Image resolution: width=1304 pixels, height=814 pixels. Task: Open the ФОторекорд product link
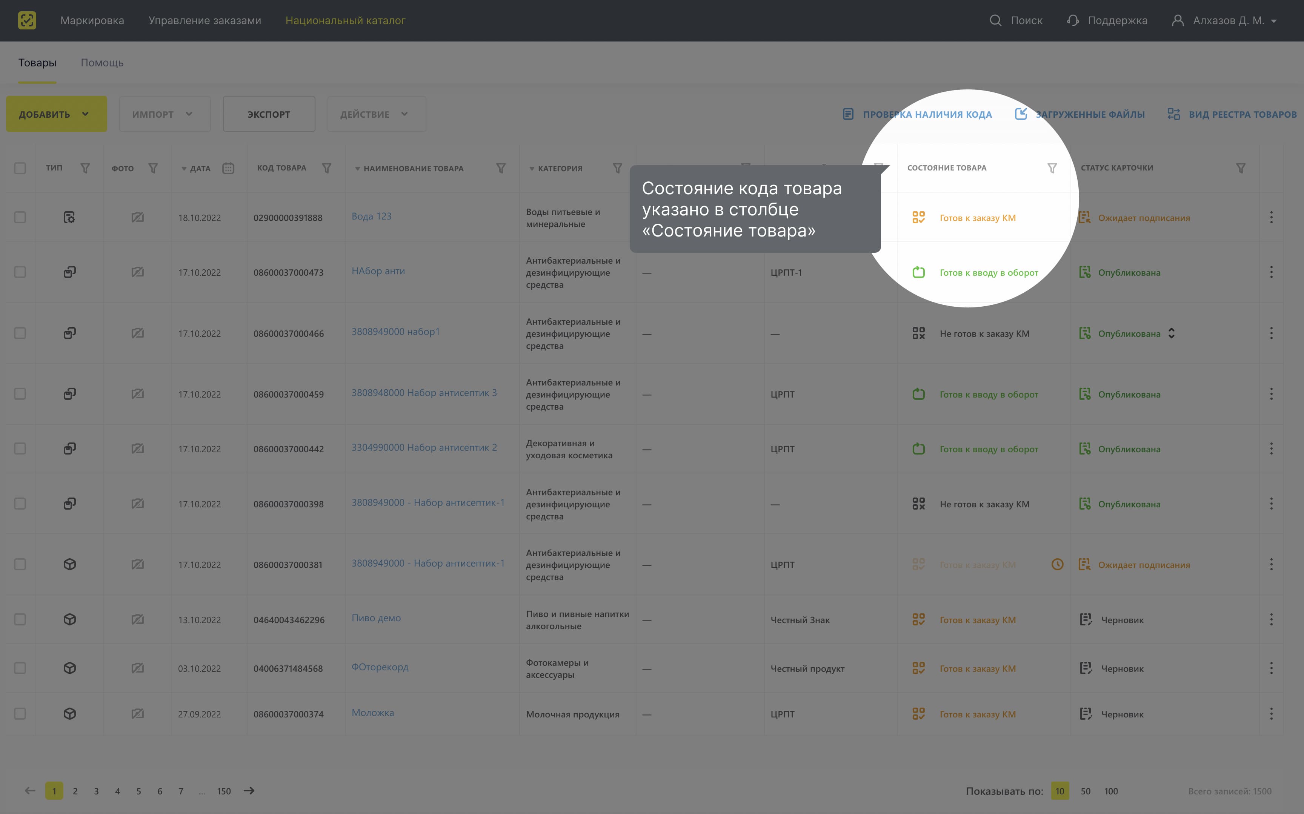tap(380, 667)
